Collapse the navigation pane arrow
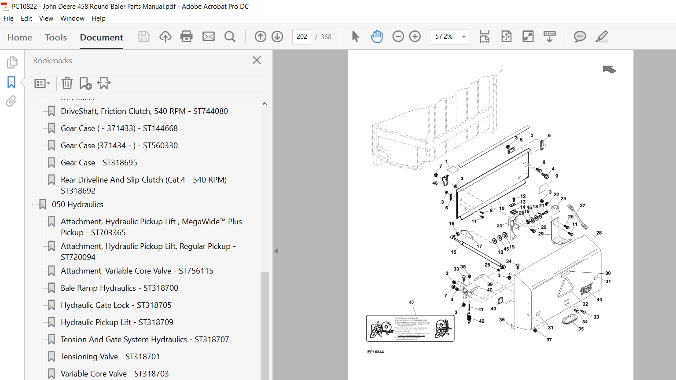Screen dimensions: 676x380 coord(276,251)
